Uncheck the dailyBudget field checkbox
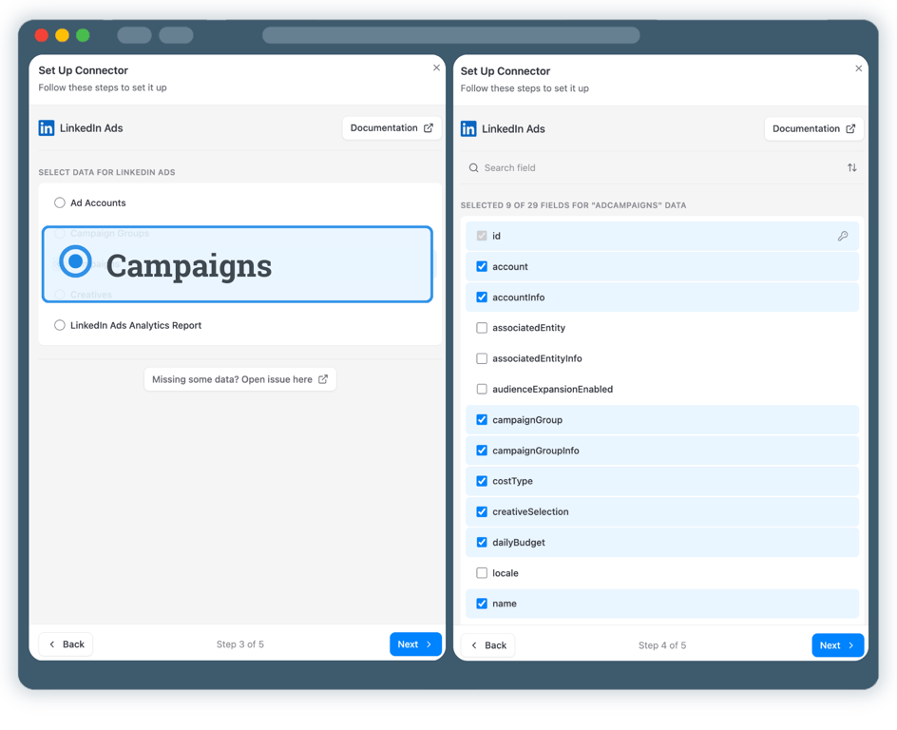This screenshot has height=730, width=897. click(482, 543)
